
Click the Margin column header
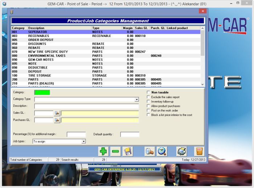pyautogui.click(x=128, y=28)
